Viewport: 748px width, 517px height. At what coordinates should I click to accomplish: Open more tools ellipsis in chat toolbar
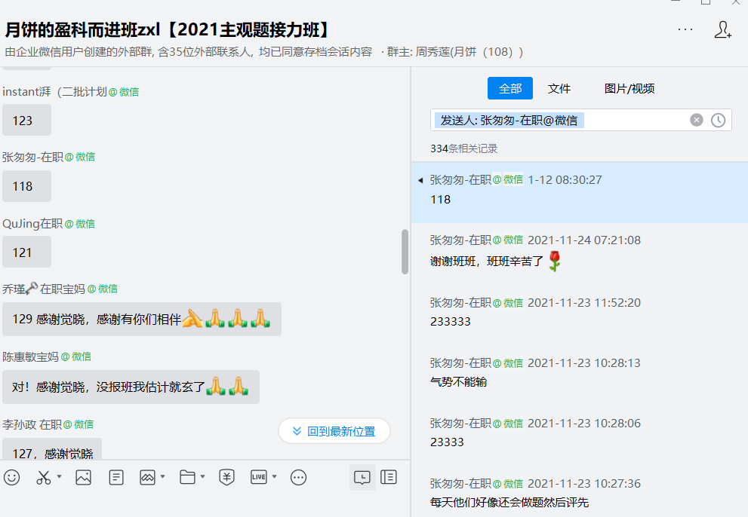point(299,477)
